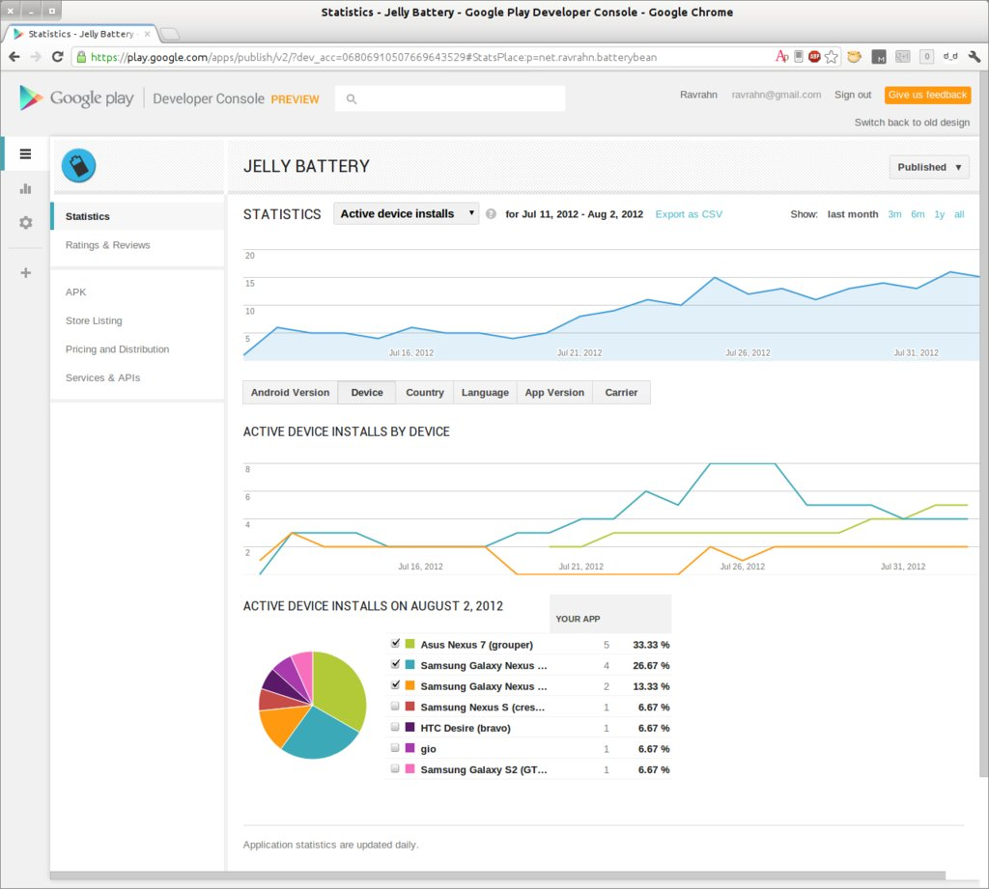Click the bookmark star in address bar
Screen dimensions: 989x889
point(832,57)
